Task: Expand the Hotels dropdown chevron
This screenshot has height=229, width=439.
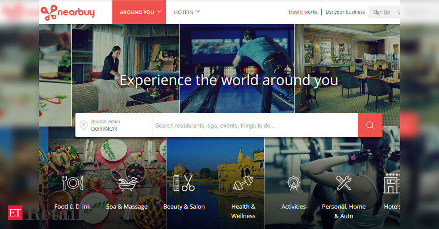Action: [x=198, y=12]
